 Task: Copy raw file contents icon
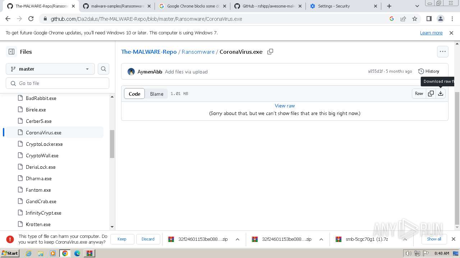point(431,94)
